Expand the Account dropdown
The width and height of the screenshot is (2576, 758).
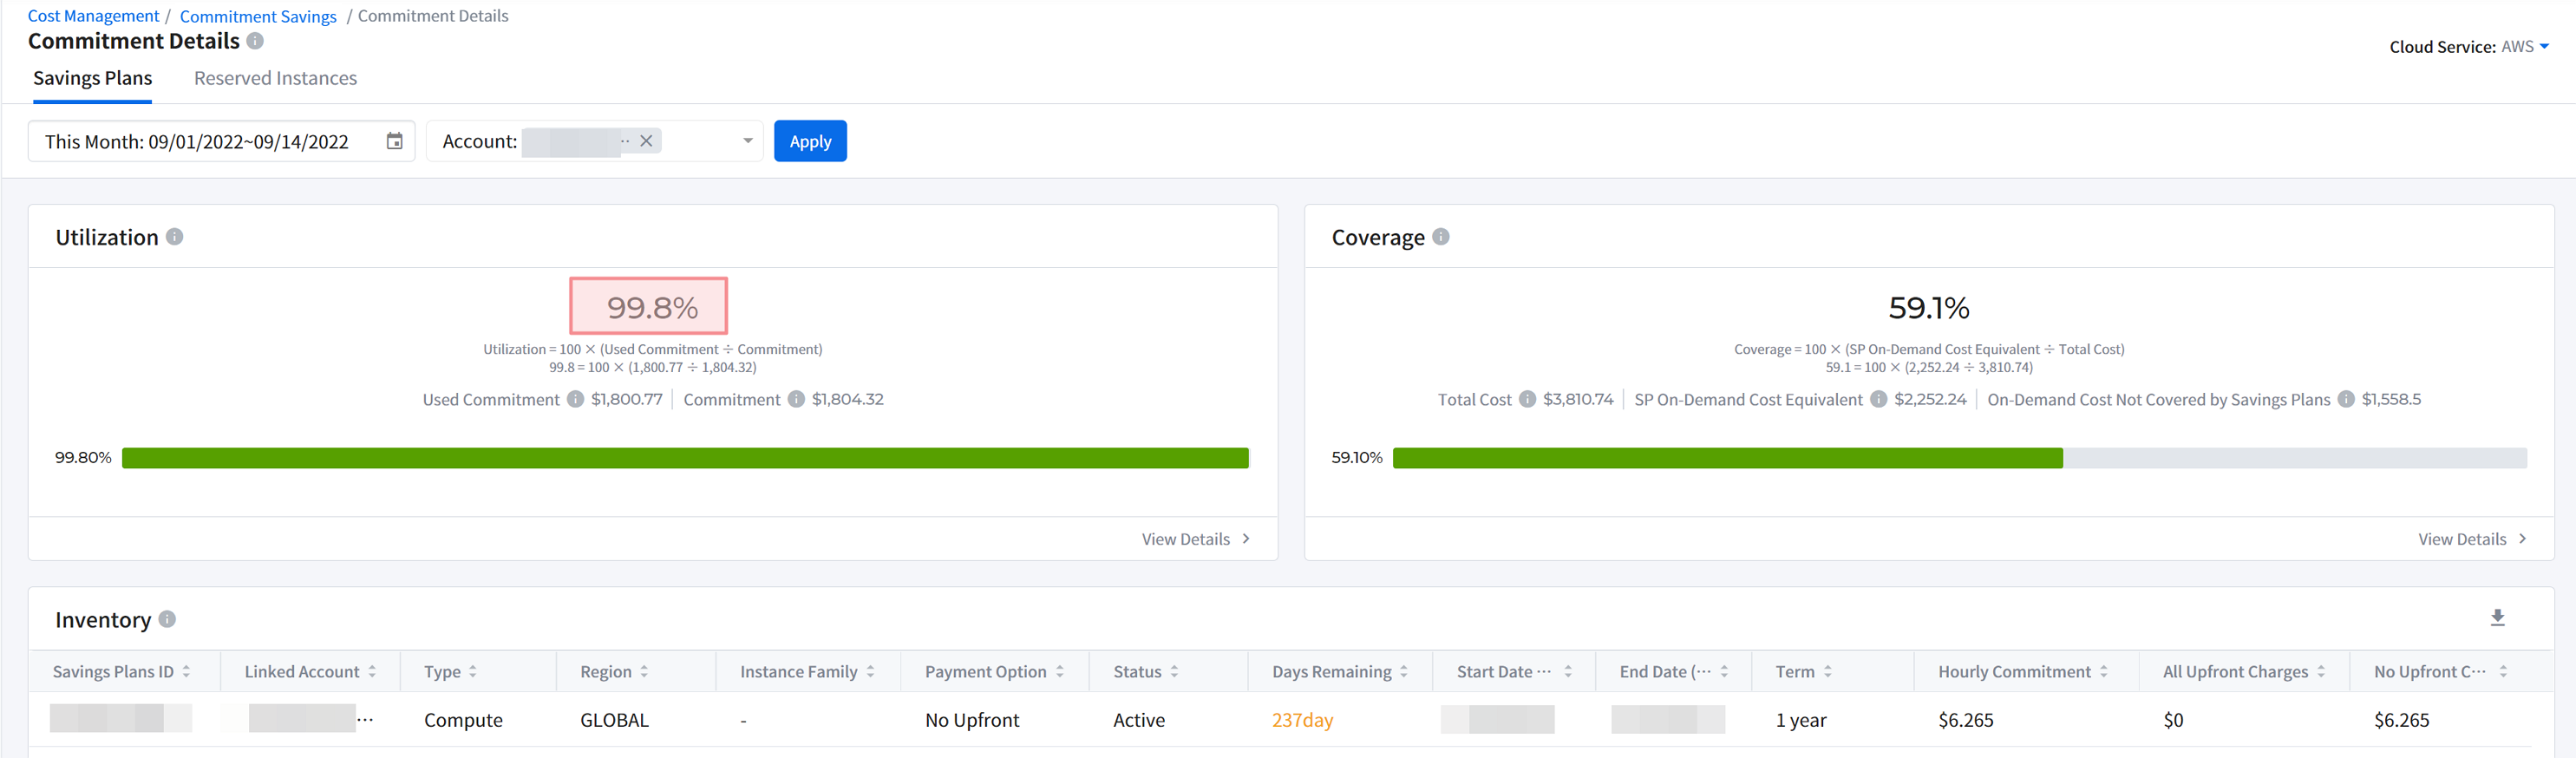(747, 141)
